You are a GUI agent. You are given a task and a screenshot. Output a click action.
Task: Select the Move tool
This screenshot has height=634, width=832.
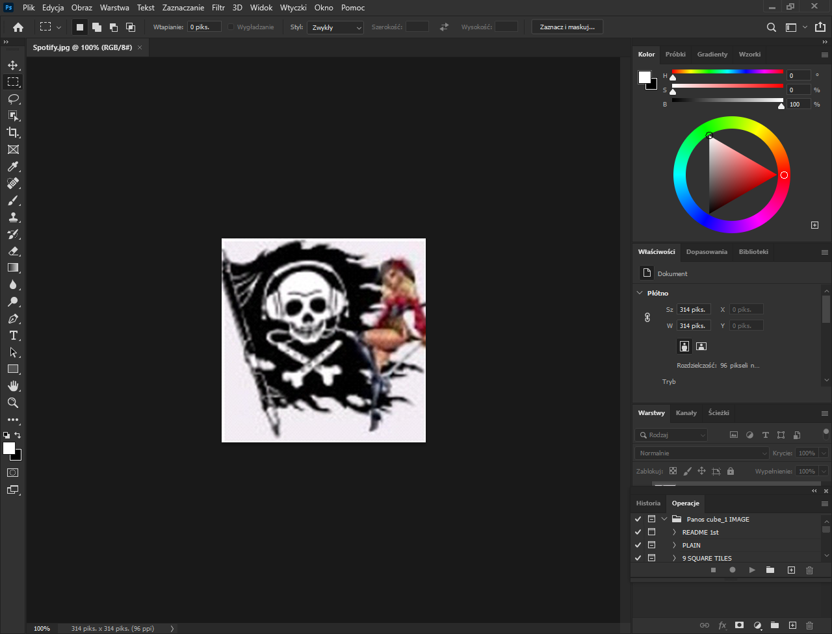click(x=13, y=65)
